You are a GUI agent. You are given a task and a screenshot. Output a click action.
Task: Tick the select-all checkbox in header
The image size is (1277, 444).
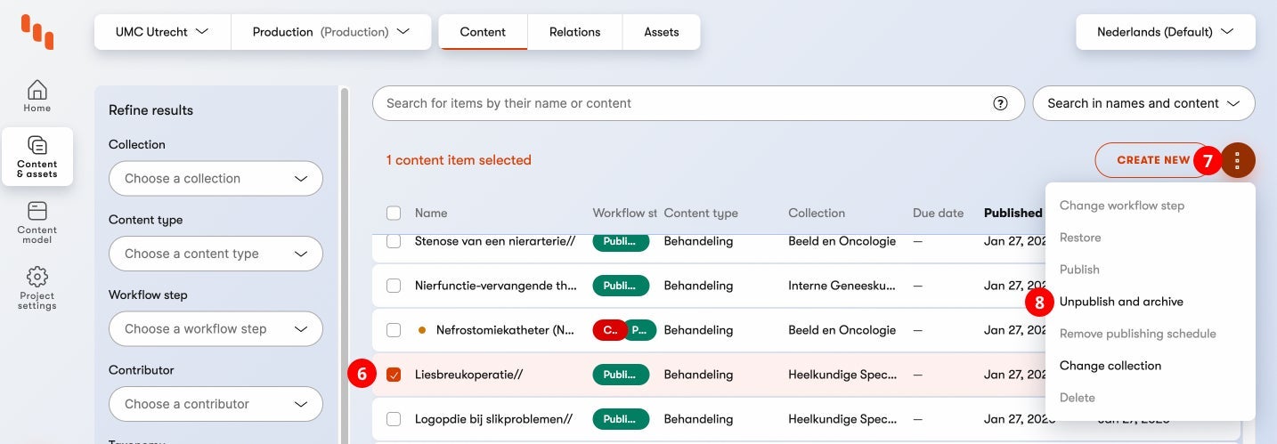[x=394, y=213]
